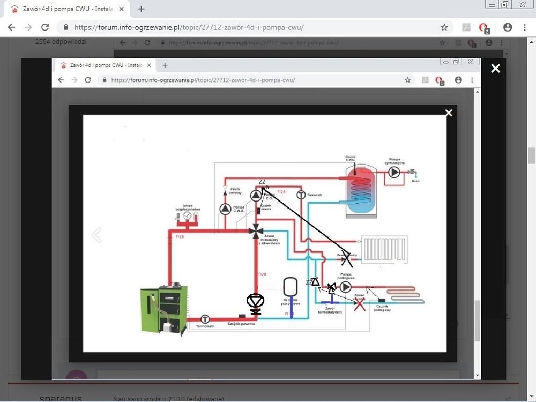Restore down the Chrome window
This screenshot has height=402, width=536.
[x=504, y=4]
